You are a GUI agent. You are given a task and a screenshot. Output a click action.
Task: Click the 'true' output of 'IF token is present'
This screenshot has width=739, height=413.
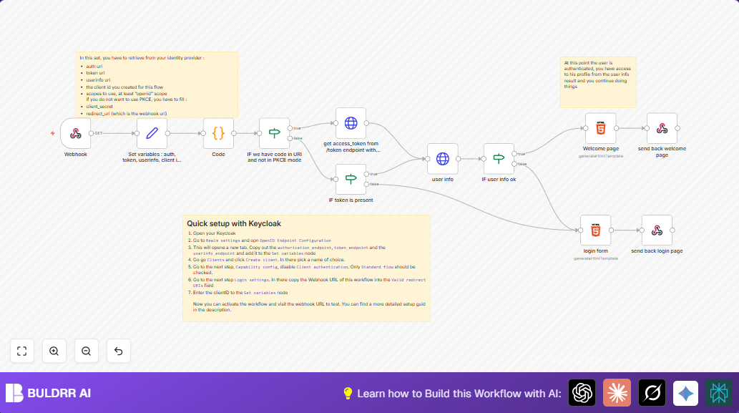(x=367, y=174)
